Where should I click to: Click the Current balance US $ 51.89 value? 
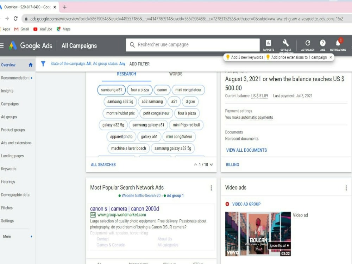click(259, 96)
